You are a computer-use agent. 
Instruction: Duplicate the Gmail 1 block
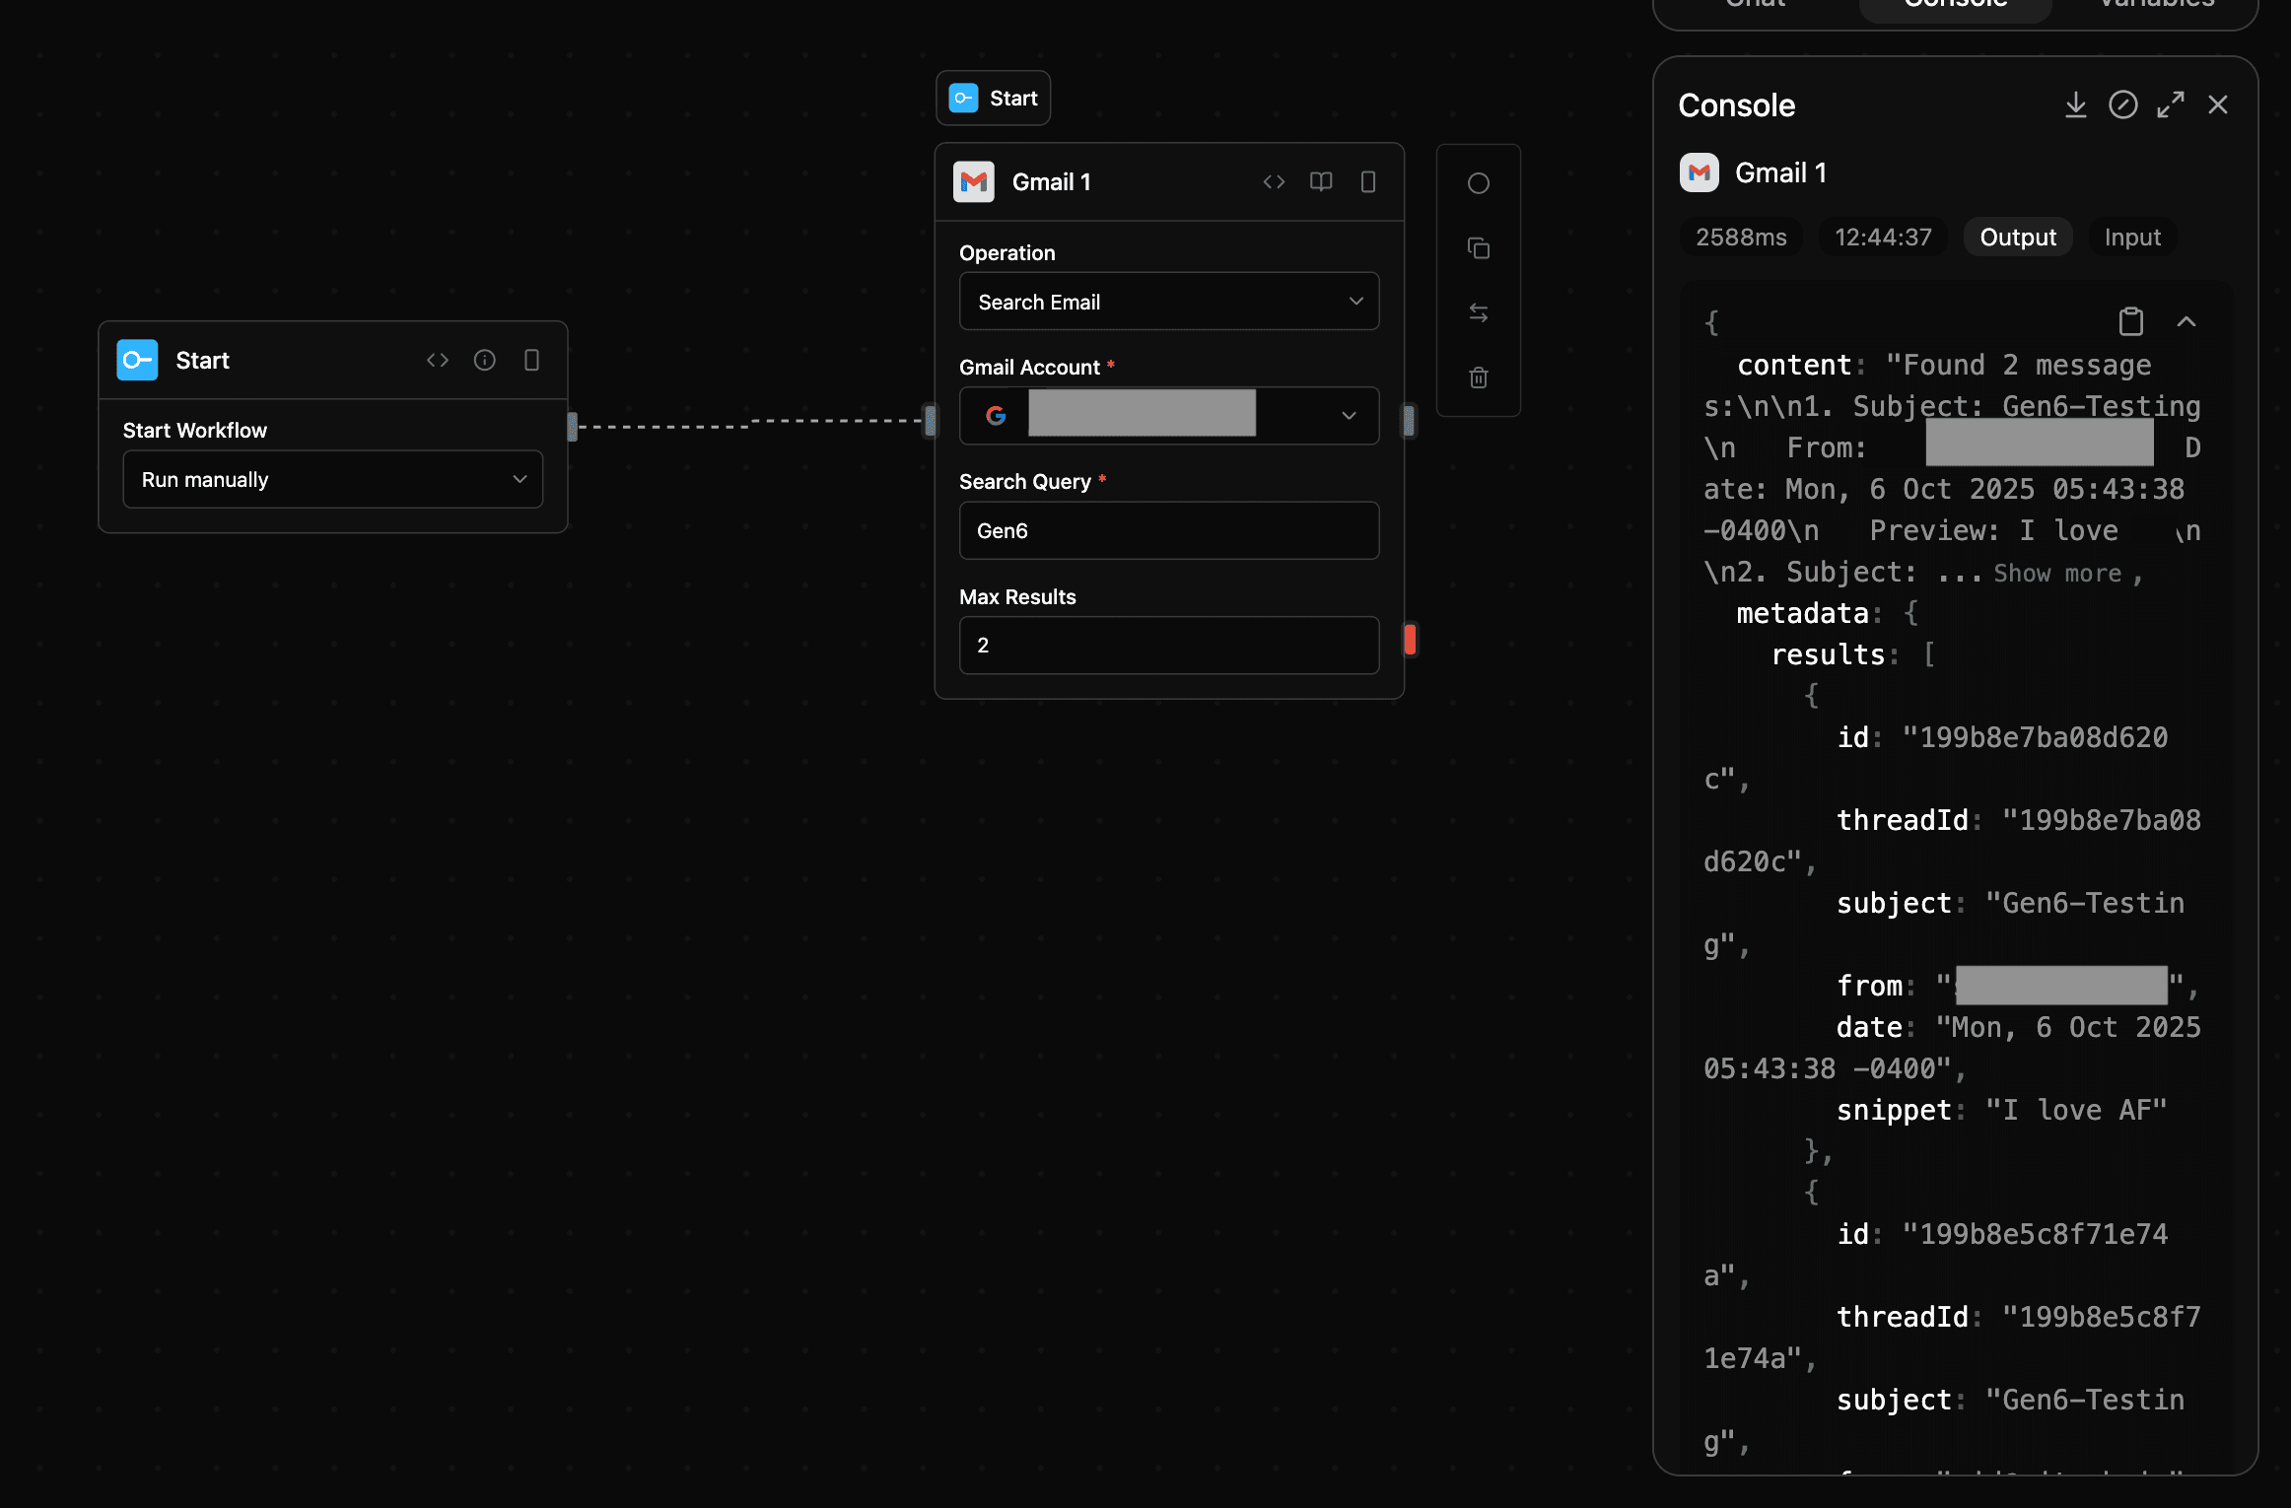[x=1478, y=248]
